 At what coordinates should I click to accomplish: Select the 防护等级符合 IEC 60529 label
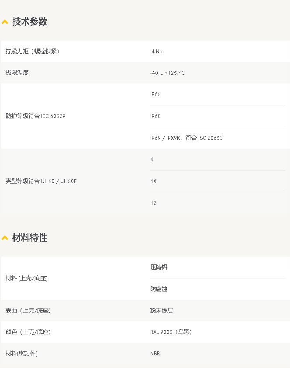click(x=35, y=116)
